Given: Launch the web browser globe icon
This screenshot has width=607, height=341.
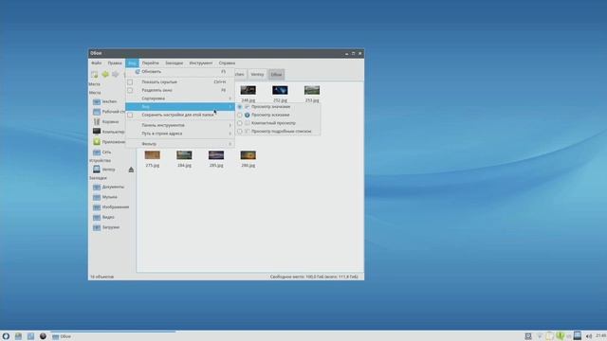Looking at the screenshot, I should click(x=43, y=336).
